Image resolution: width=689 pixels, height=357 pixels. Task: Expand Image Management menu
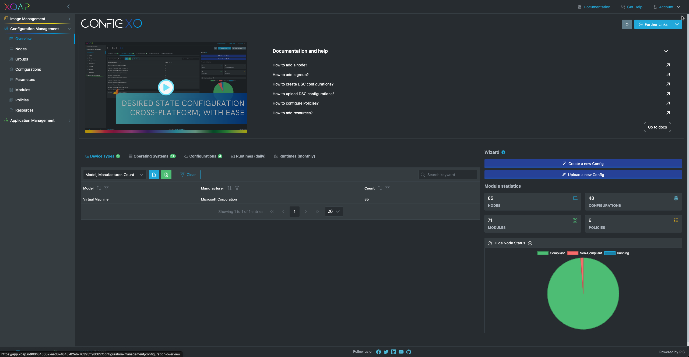click(x=38, y=19)
